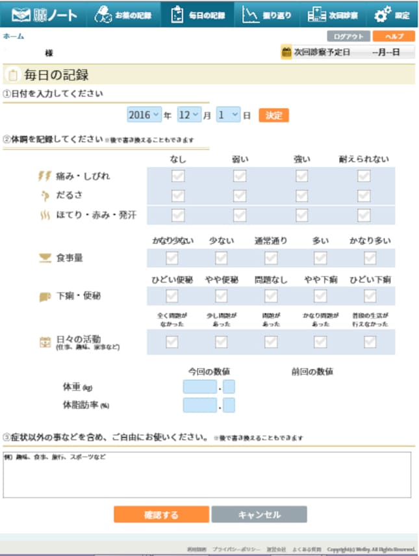The height and width of the screenshot is (556, 419).
Task: Click the だるさ fatigue icon
Action: click(x=45, y=195)
